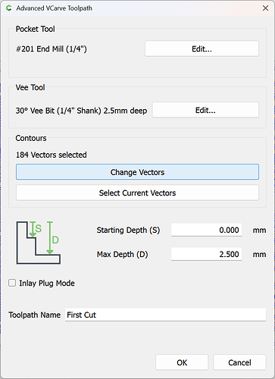
Task: Click the Toolpath Name field
Action: point(165,315)
